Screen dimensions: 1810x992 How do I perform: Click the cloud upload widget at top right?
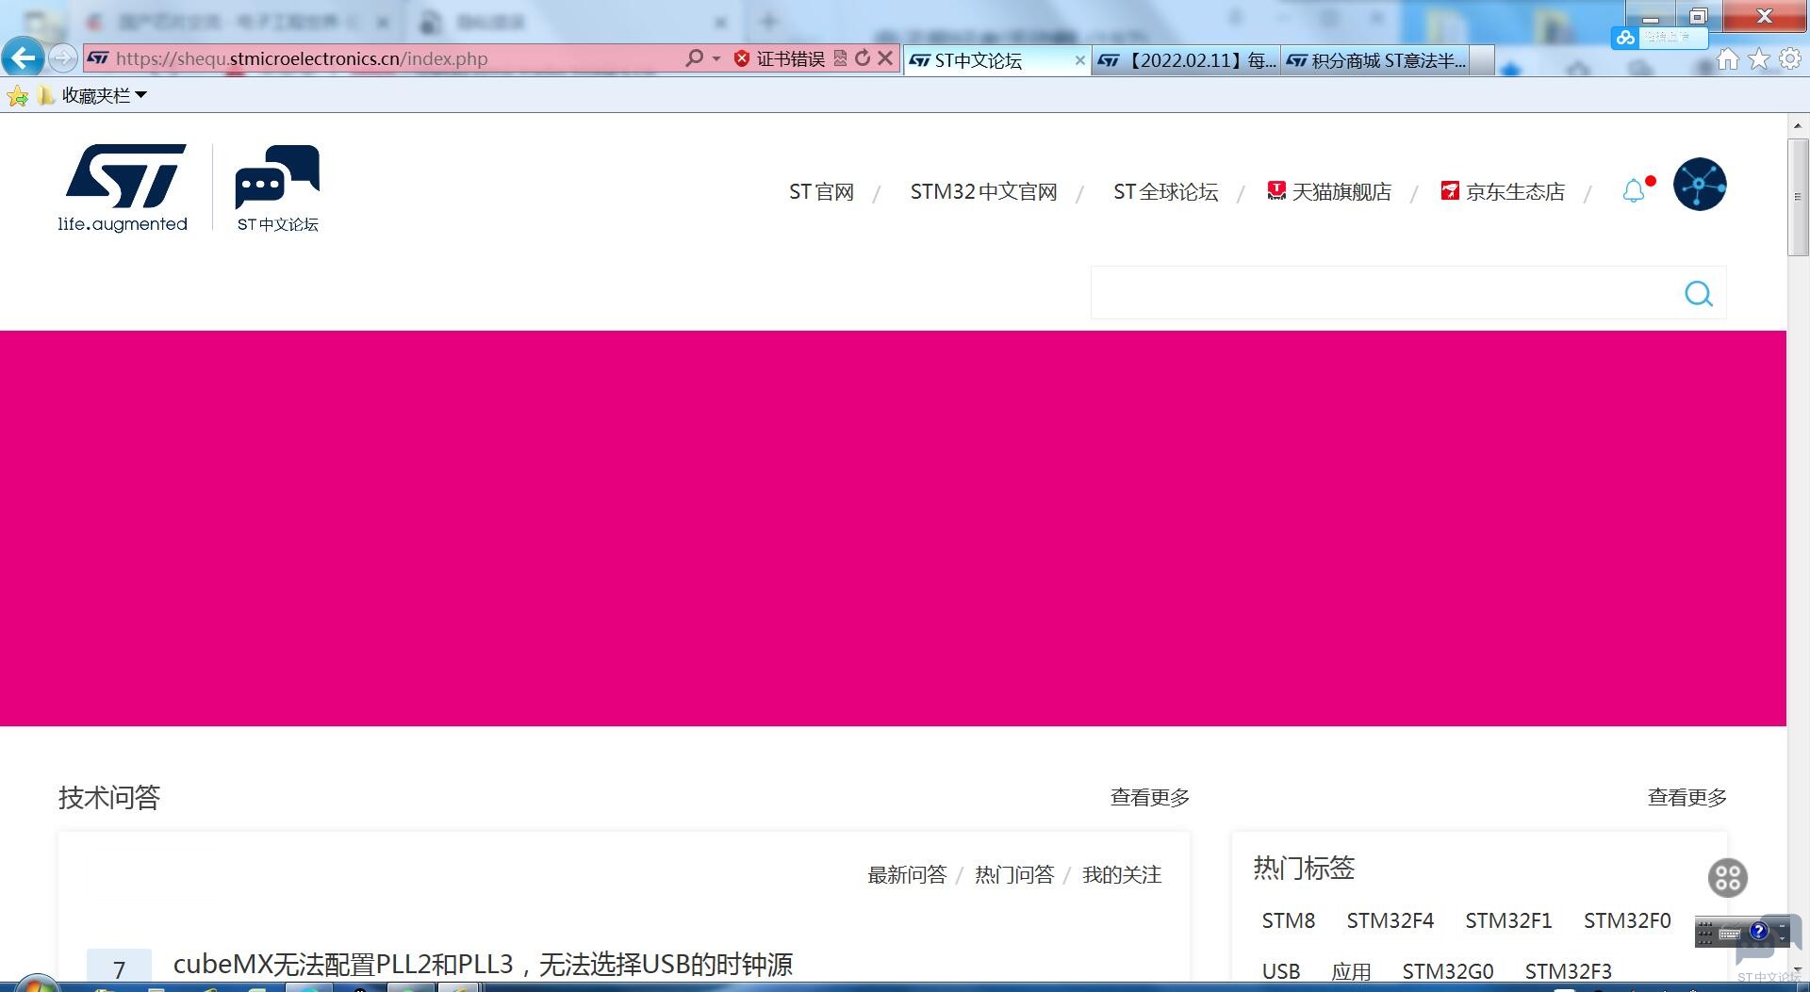click(1659, 38)
